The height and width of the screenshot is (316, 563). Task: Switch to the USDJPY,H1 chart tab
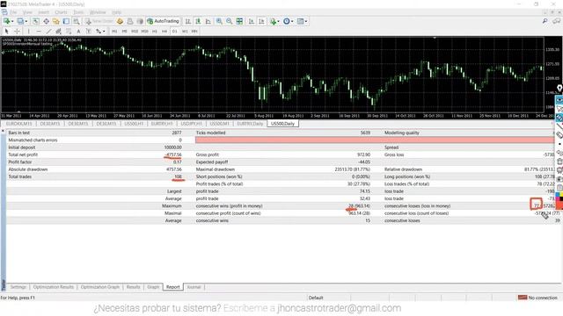(191, 124)
